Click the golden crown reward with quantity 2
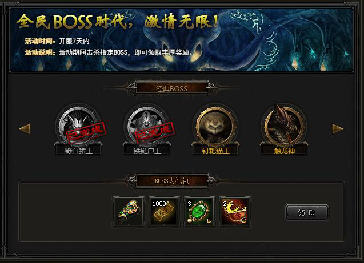Viewport: 364px width, 263px height. point(235,212)
